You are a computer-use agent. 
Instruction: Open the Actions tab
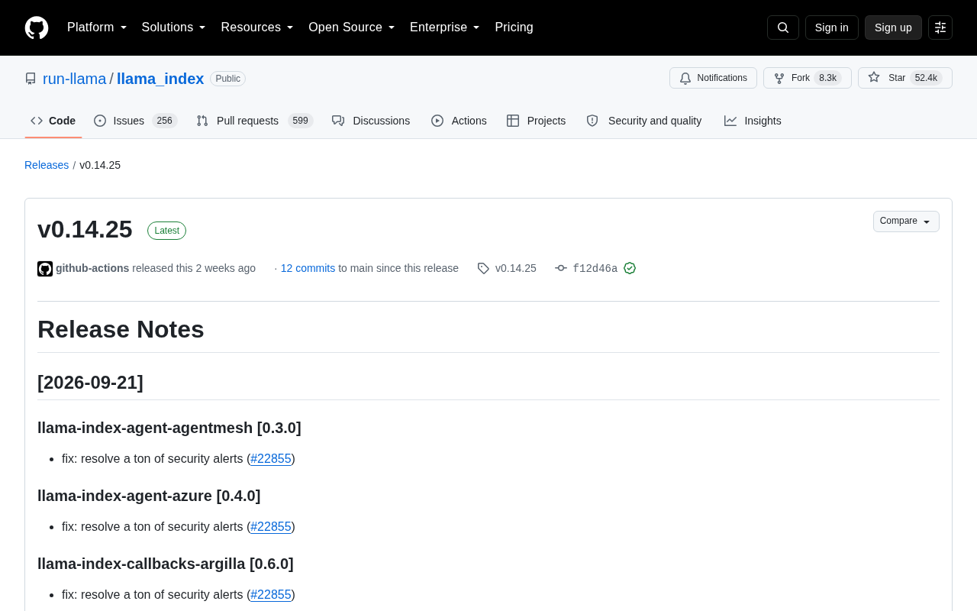[459, 121]
